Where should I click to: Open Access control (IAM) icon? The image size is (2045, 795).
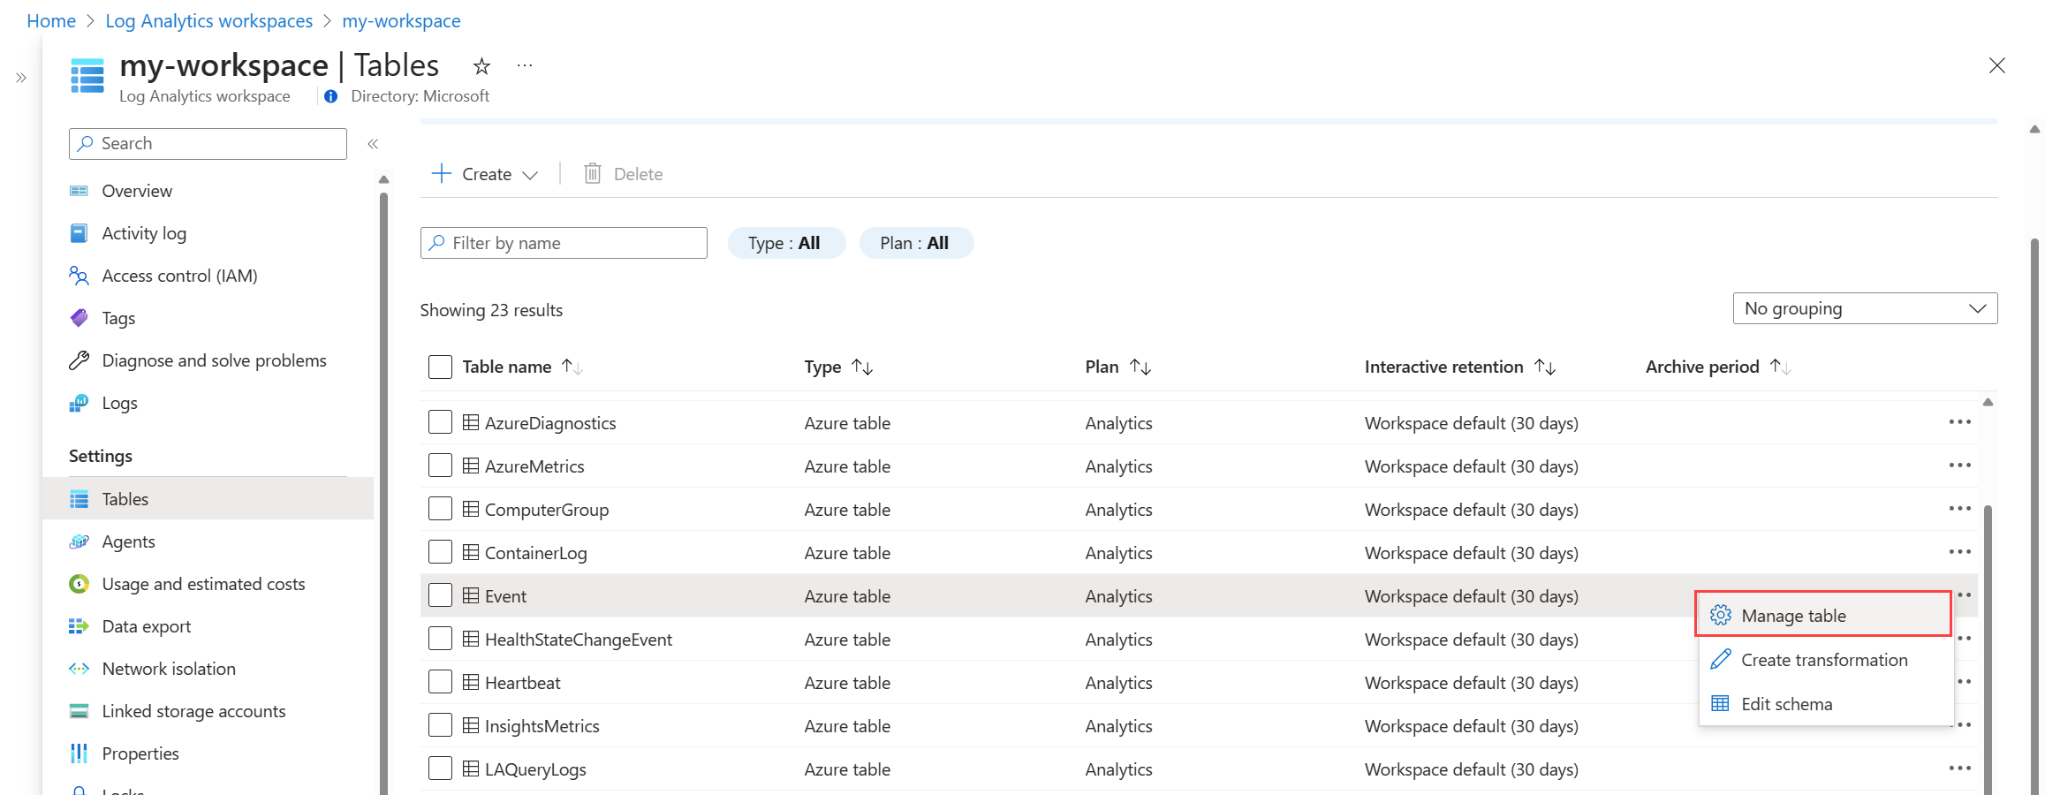[80, 276]
